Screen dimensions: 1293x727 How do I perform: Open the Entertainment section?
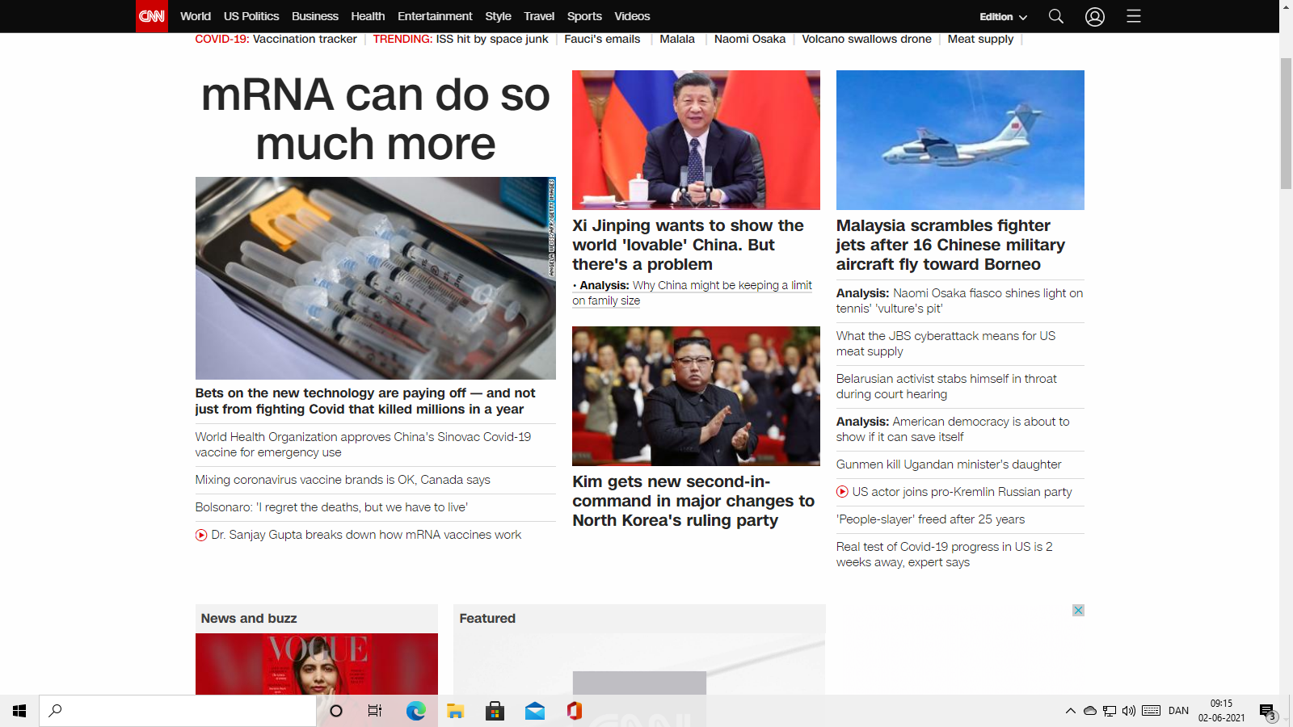435,16
